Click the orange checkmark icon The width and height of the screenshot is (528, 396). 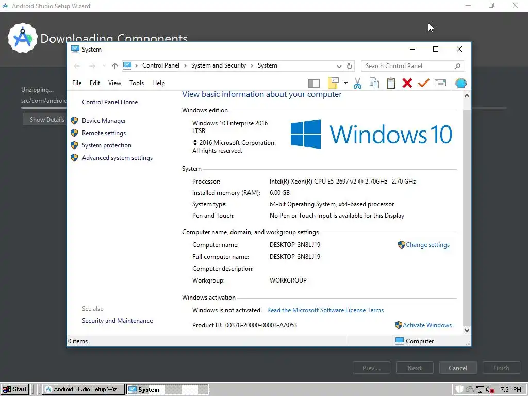pos(424,83)
